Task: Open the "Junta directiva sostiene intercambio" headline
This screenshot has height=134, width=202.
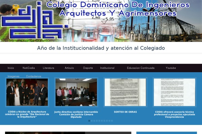Action: 76,114
